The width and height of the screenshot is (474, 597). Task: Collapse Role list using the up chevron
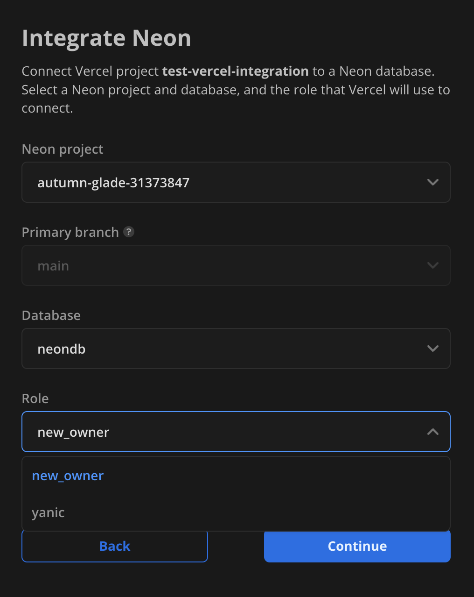pos(432,432)
